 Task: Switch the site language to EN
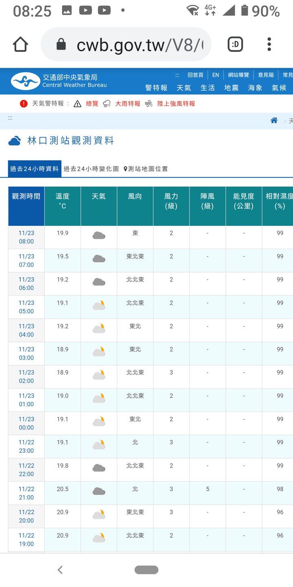[216, 75]
